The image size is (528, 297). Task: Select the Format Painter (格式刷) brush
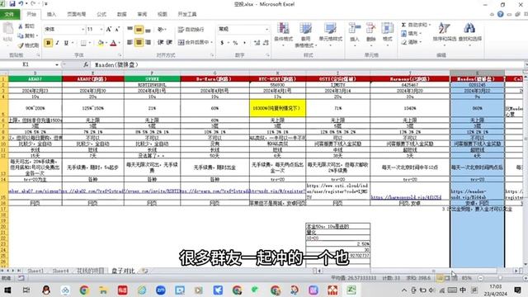(21, 45)
